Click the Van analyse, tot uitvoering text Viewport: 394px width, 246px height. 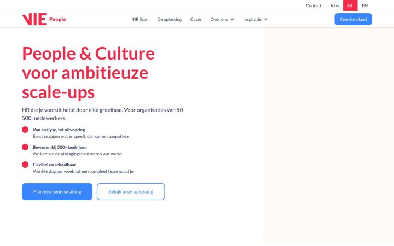[x=59, y=130]
